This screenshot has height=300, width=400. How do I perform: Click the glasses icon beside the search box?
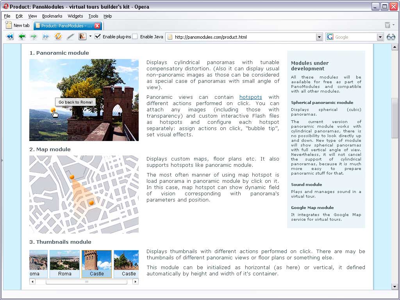391,37
